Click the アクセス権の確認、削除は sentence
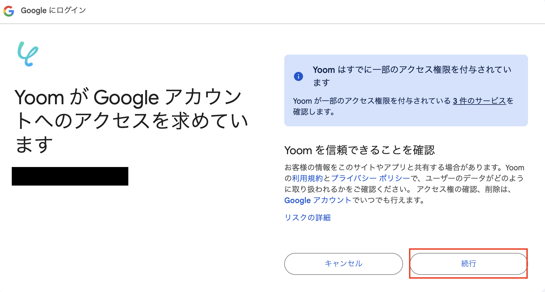 point(464,189)
